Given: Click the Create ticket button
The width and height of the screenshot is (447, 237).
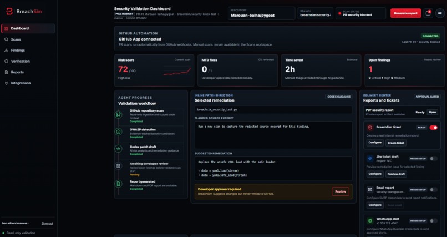Looking at the screenshot, I should (x=395, y=143).
